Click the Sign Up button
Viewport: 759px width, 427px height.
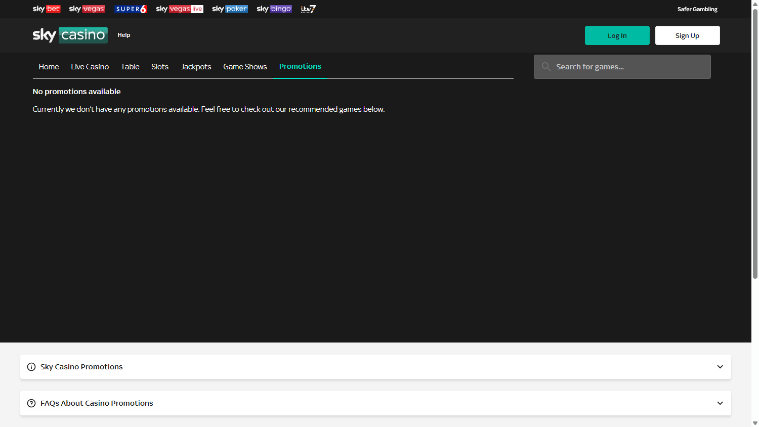pos(687,35)
